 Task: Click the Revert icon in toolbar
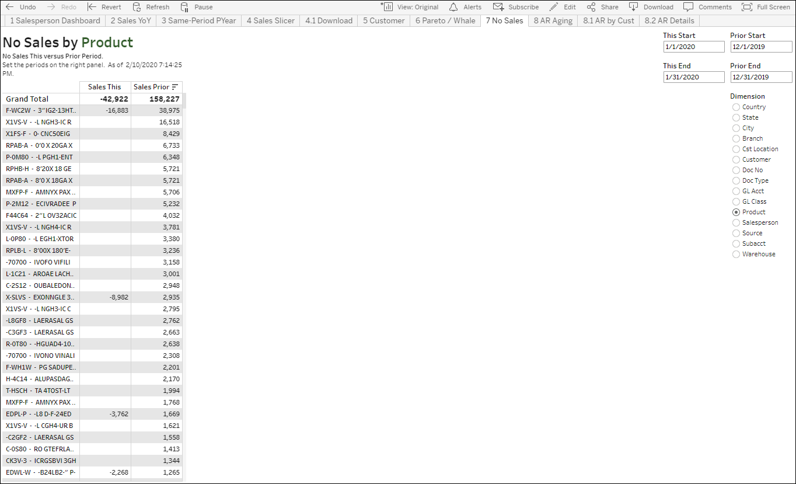click(92, 7)
